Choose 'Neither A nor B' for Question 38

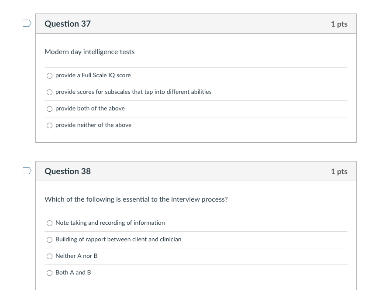[49, 256]
